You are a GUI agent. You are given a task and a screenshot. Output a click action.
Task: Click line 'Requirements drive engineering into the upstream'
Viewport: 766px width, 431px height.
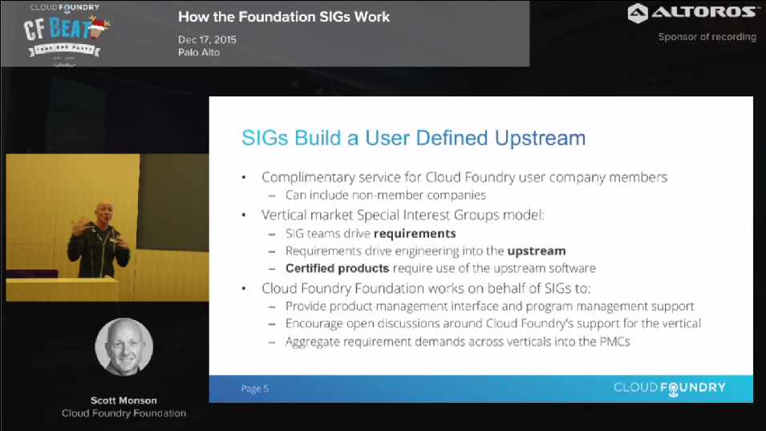(425, 250)
